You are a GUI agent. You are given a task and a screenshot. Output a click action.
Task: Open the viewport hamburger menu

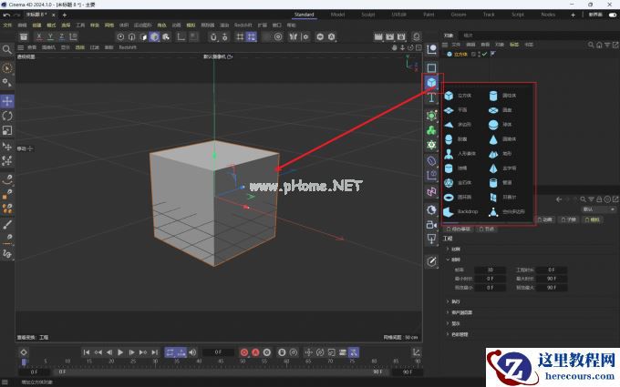21,47
